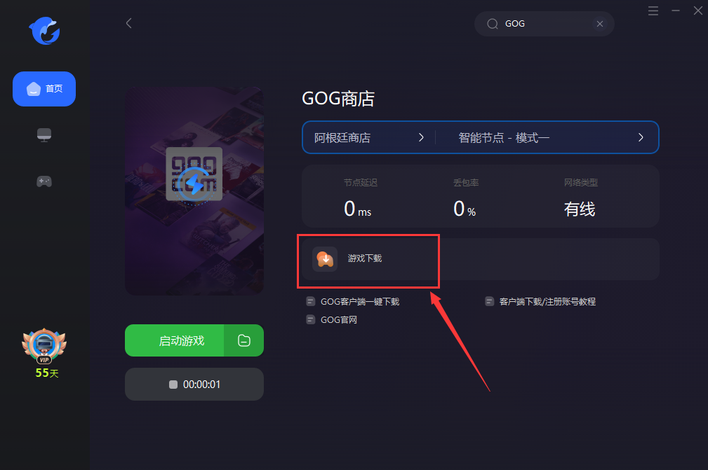Select the 首页 home tab
Image resolution: width=708 pixels, height=470 pixels.
coord(44,89)
